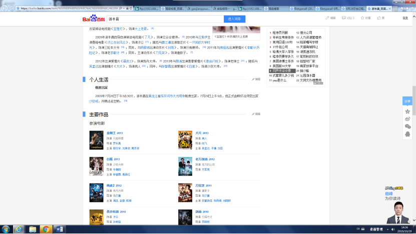Click the Weibo share icon in sidebar

[x=407, y=119]
